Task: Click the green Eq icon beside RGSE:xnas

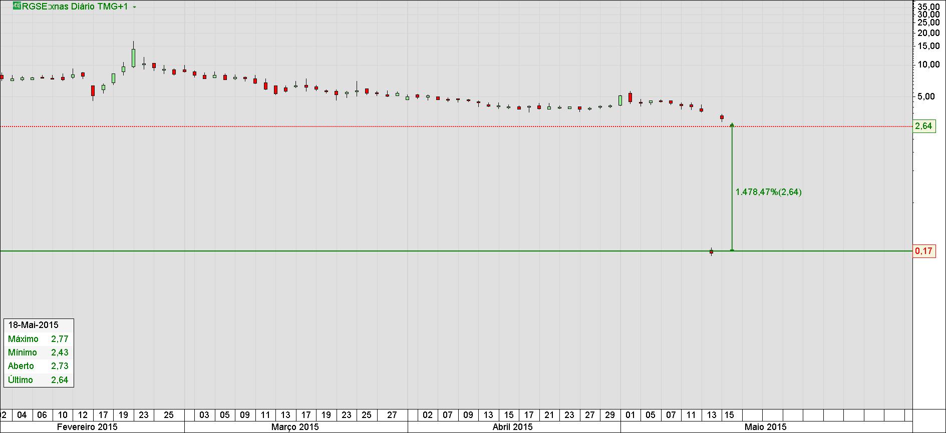Action: pos(17,6)
